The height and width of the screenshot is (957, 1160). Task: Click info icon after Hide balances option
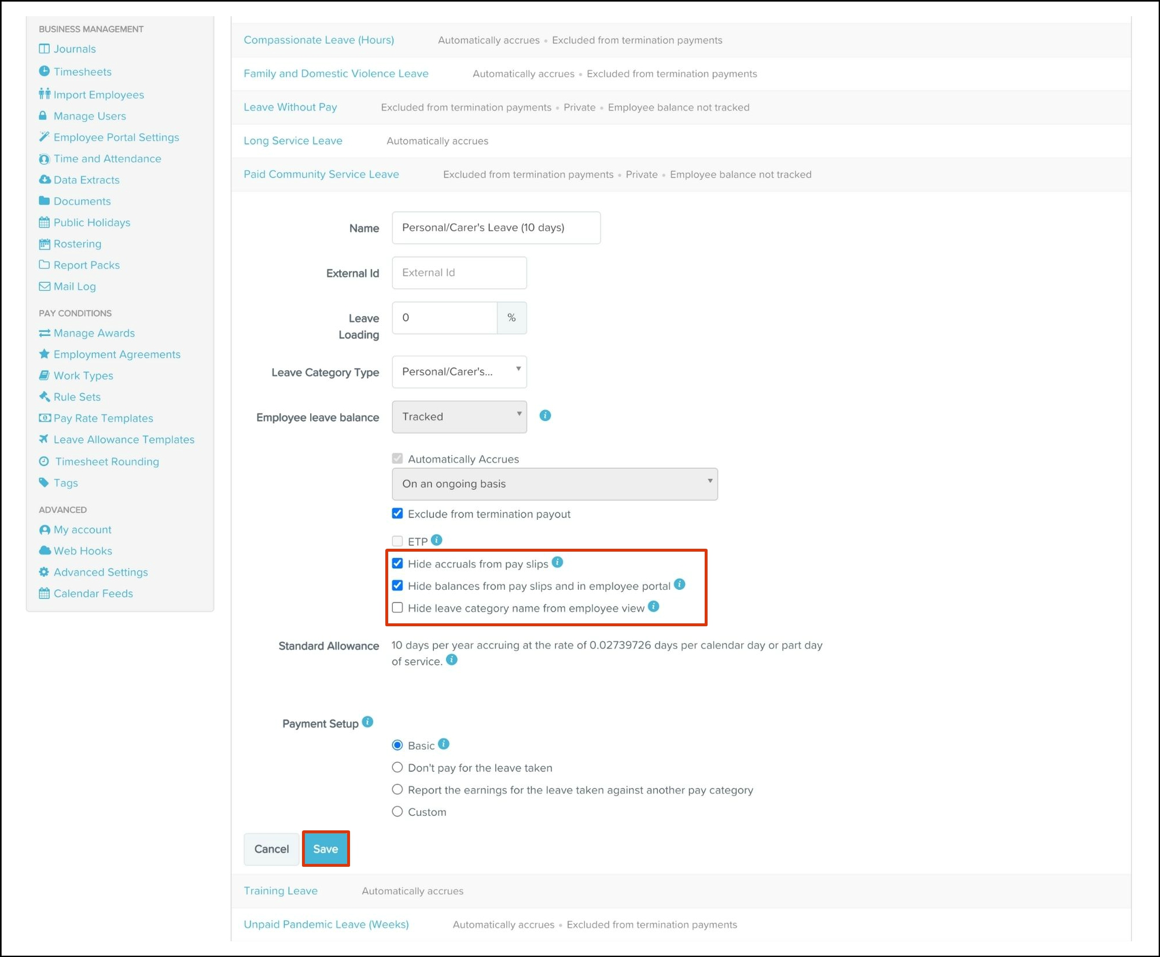(x=680, y=585)
